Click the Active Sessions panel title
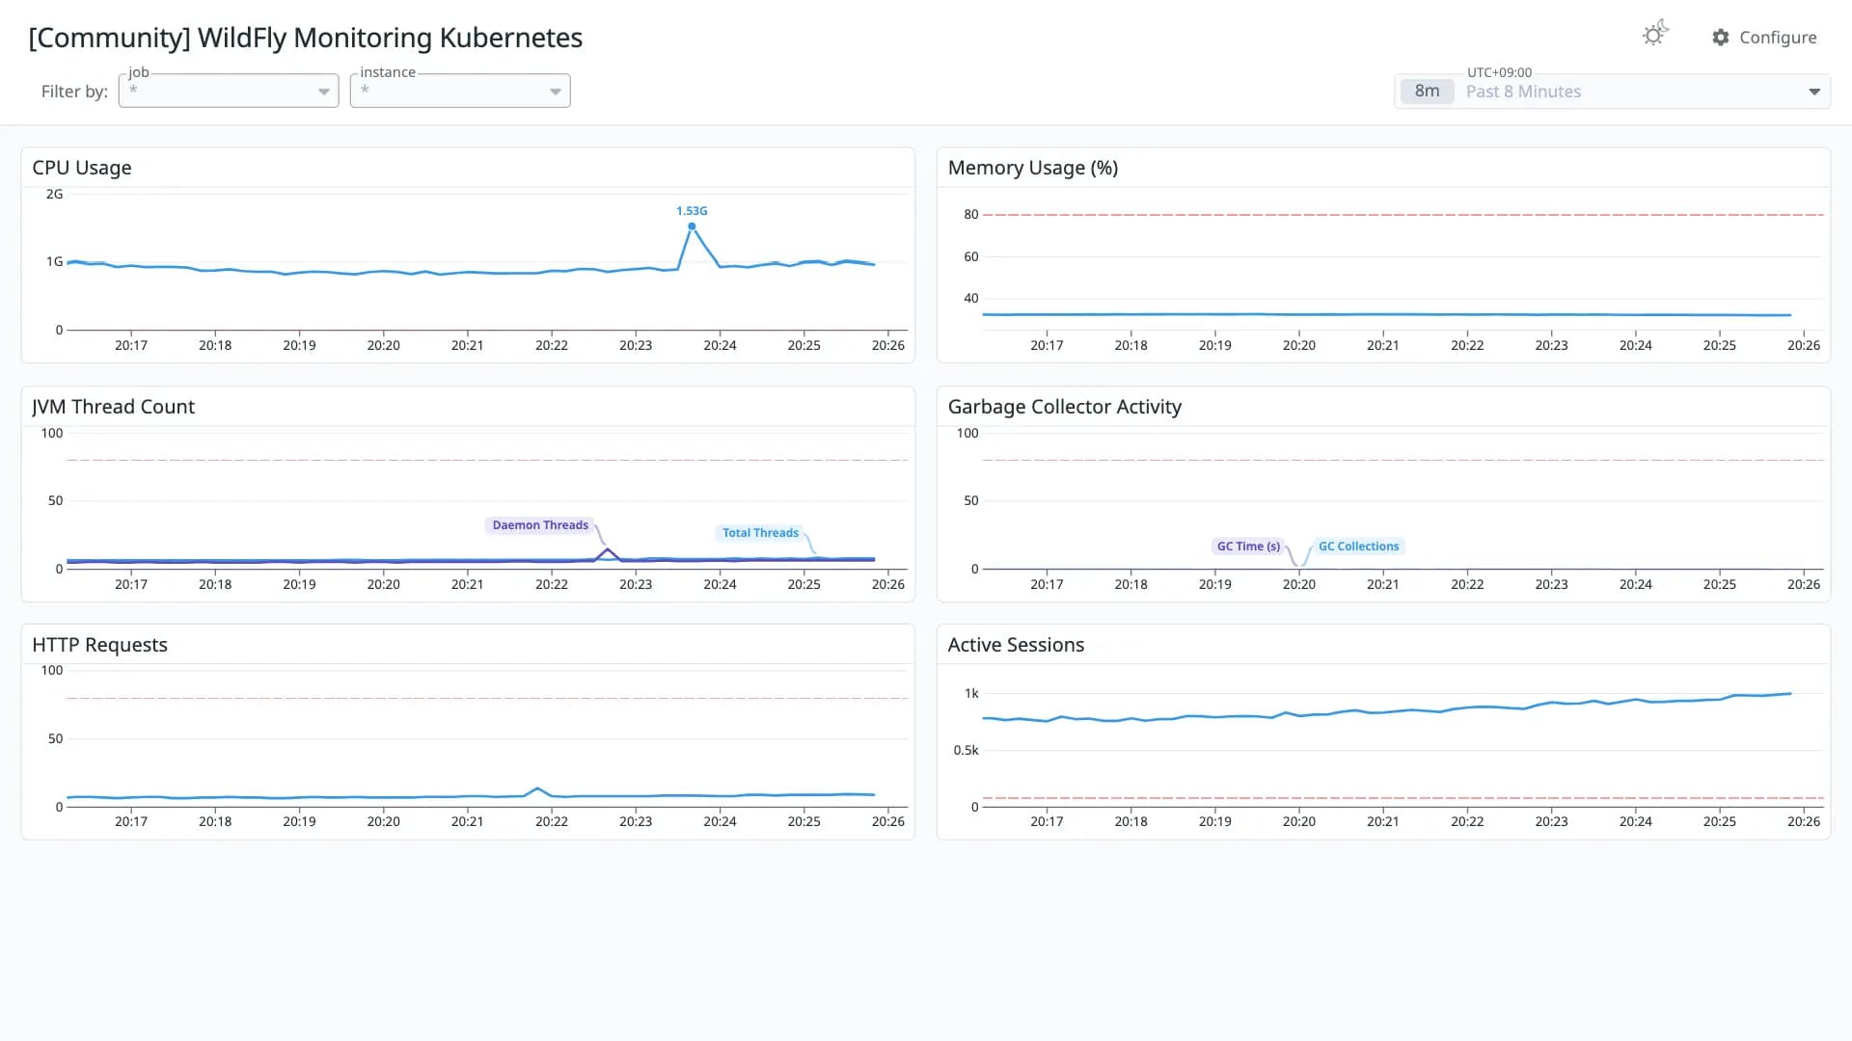 (1016, 645)
